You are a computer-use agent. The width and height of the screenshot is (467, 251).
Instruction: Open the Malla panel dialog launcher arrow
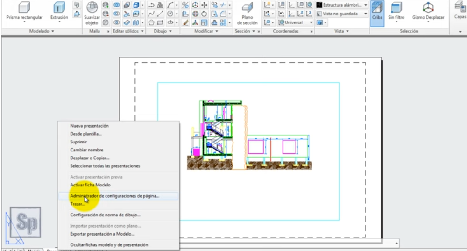click(x=108, y=31)
